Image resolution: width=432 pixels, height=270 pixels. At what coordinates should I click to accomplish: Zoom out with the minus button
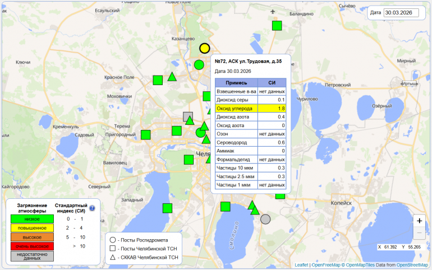point(419,234)
